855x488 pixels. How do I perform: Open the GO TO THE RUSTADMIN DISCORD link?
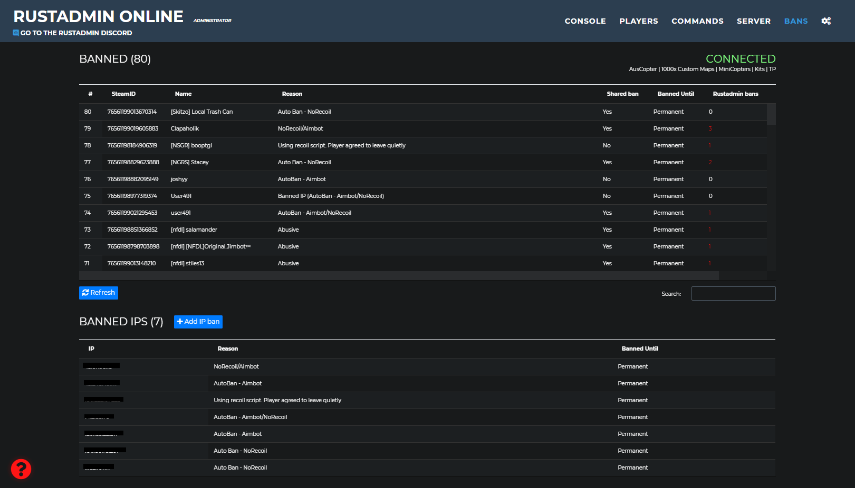pos(76,33)
